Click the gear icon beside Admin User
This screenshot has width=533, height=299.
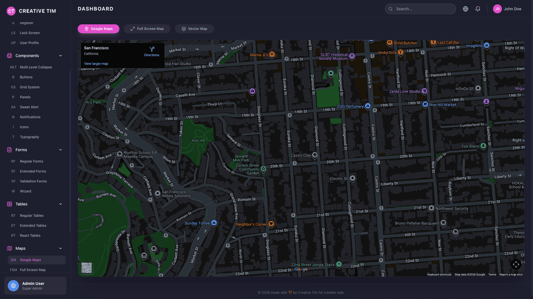coord(12,285)
